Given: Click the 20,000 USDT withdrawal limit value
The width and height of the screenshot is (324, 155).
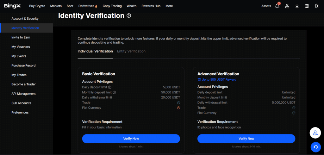Looking at the screenshot, I should point(171,97).
